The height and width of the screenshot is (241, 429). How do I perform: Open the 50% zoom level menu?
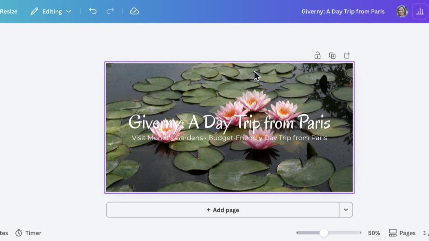coord(374,233)
